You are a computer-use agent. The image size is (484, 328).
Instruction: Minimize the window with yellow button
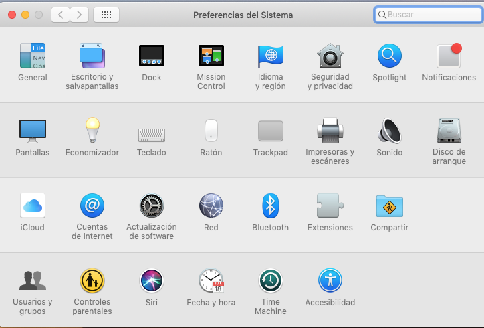[25, 15]
